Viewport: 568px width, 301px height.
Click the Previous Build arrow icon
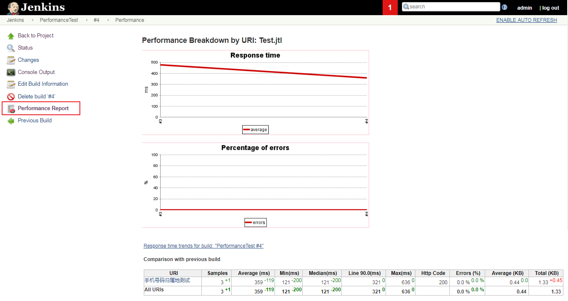pos(11,121)
